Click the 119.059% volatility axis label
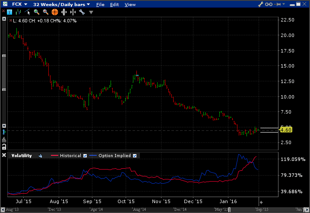Viewport: 310px width, 213px height. (293, 159)
